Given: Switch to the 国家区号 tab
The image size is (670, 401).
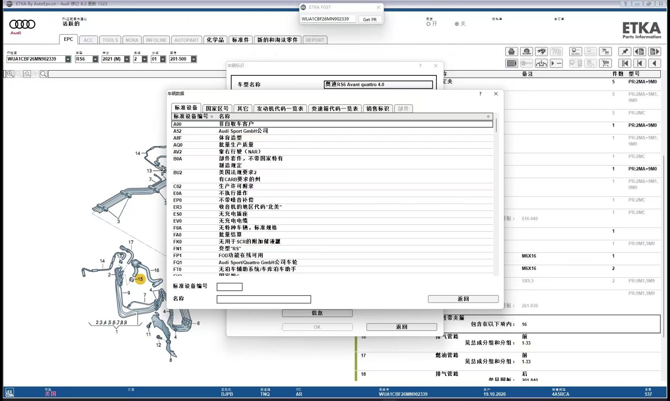Looking at the screenshot, I should pos(217,108).
